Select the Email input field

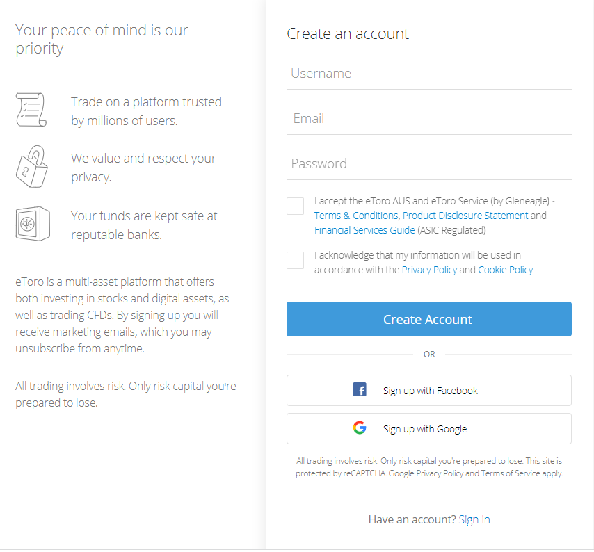(429, 119)
